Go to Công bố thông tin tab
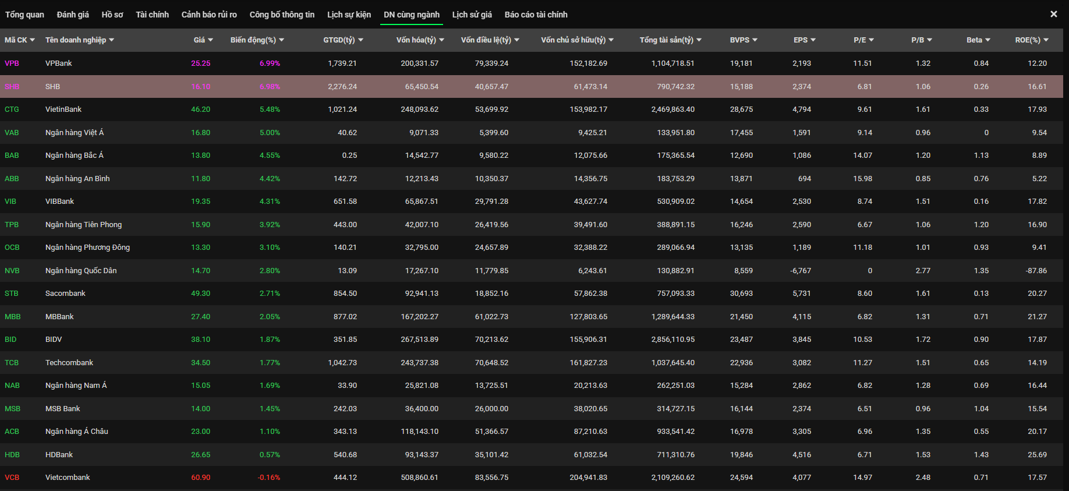Screen dimensions: 1069x491 pos(282,15)
